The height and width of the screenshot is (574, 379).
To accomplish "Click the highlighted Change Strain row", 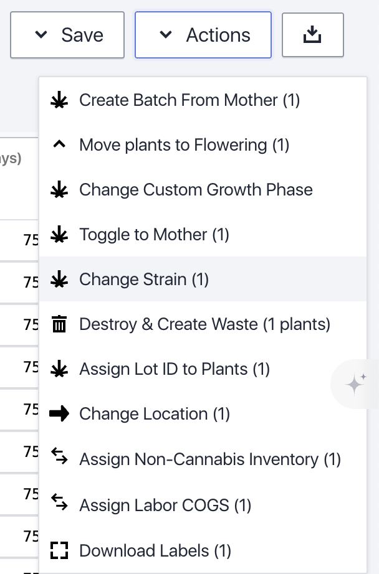I will 143,279.
